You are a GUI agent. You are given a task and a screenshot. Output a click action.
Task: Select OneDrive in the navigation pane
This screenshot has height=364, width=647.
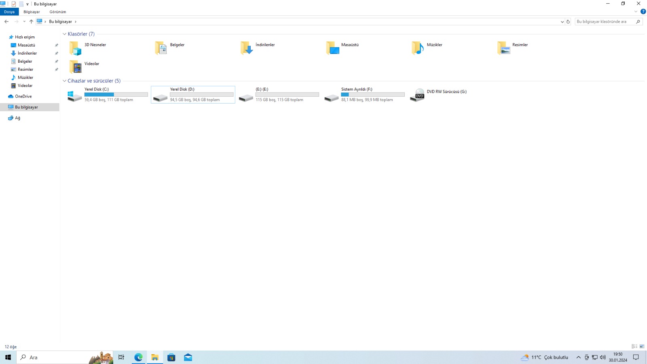tap(23, 97)
